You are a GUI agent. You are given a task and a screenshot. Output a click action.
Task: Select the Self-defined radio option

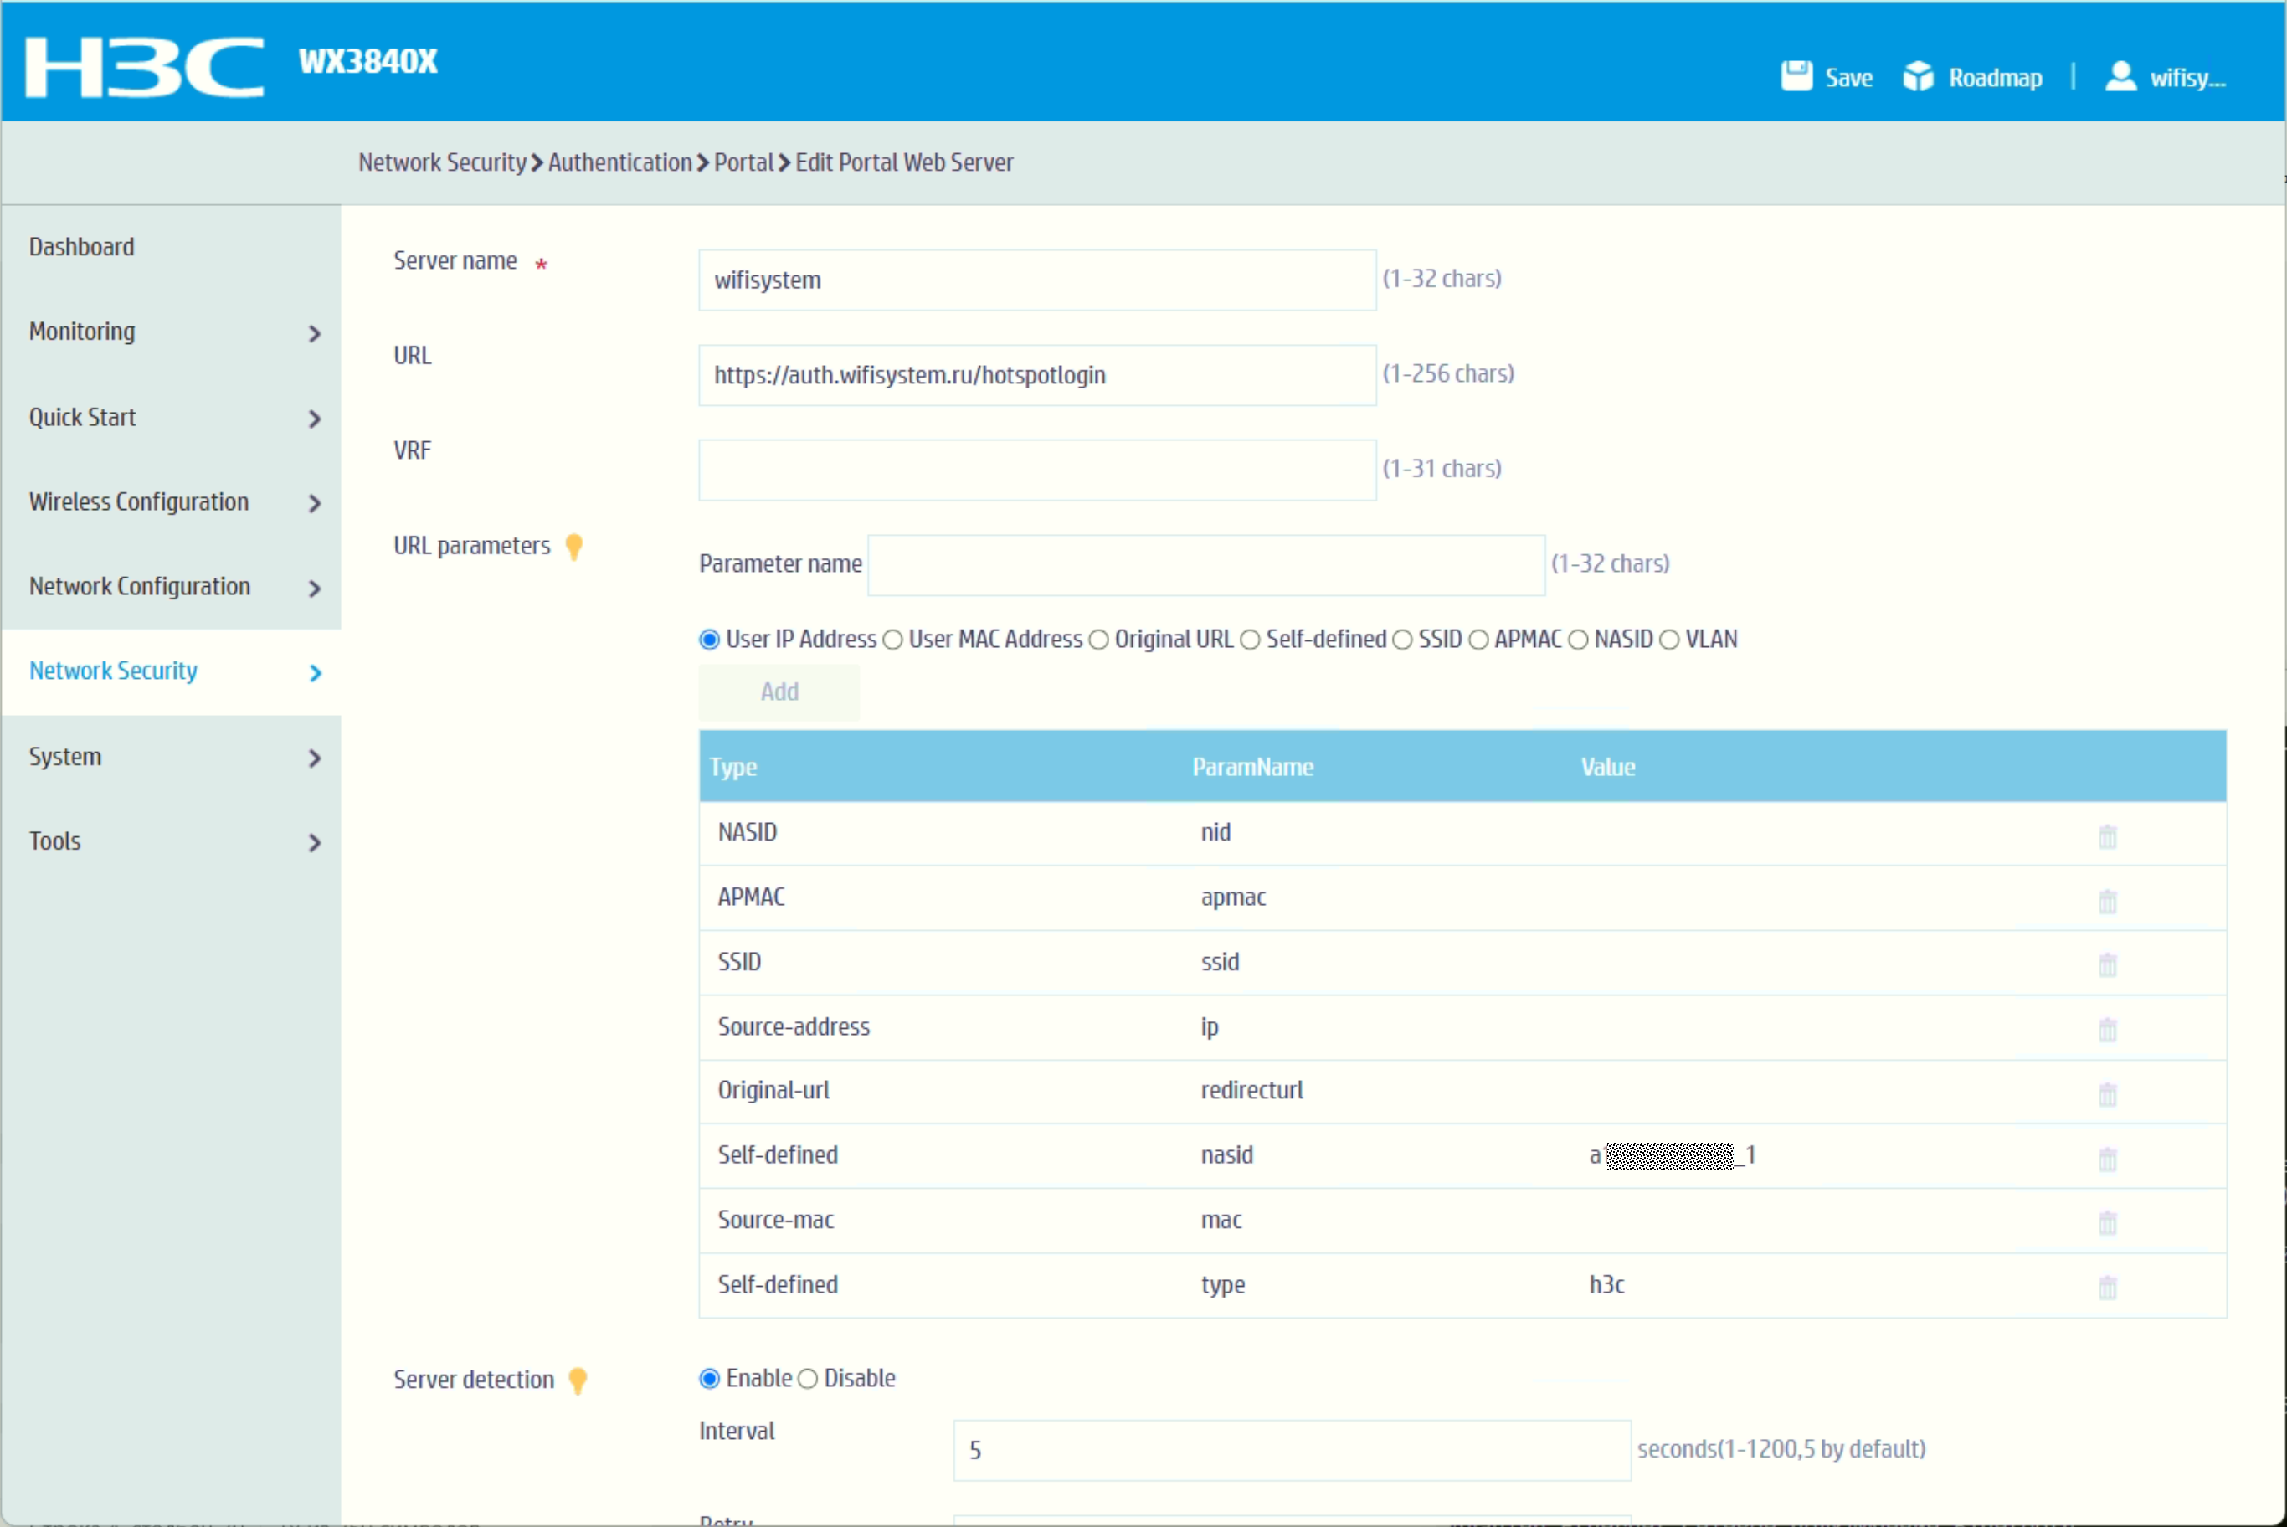[1250, 640]
